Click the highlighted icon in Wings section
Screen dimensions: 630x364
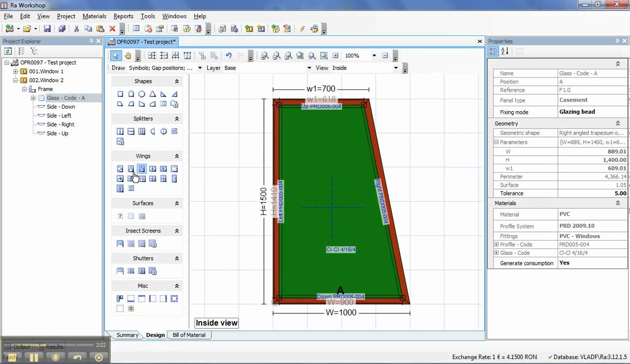point(142,169)
